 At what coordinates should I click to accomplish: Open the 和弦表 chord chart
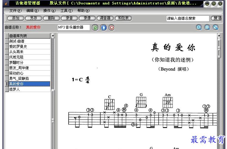[x=123, y=18]
